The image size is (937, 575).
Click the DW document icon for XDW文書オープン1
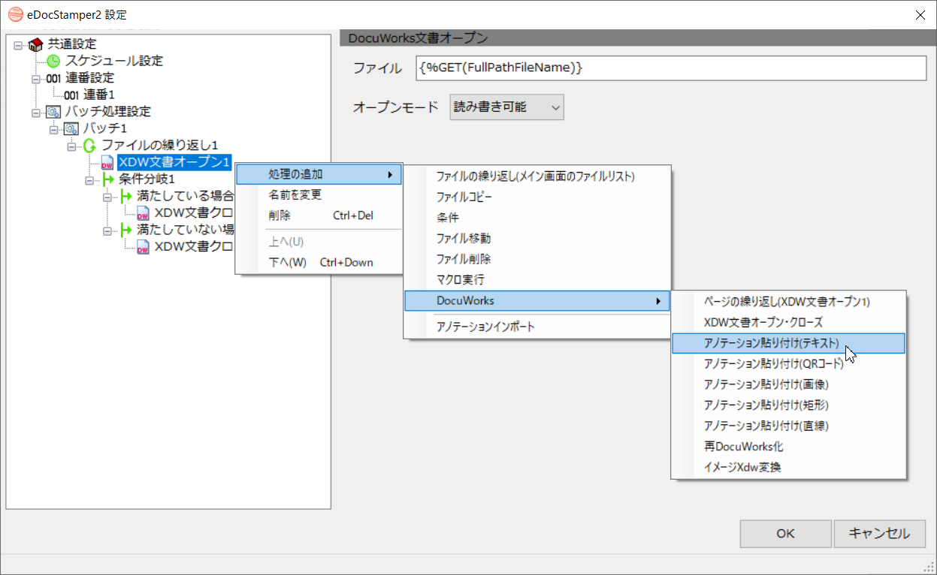[x=107, y=162]
